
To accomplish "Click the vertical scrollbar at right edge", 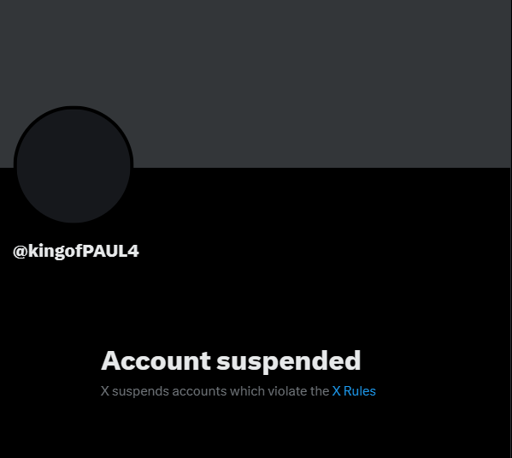I will (511, 229).
